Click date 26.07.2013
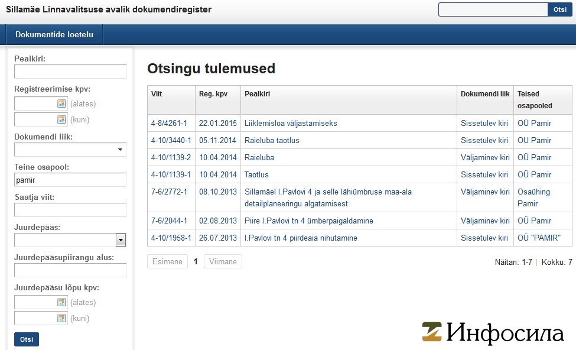The image size is (576, 350). click(x=218, y=238)
